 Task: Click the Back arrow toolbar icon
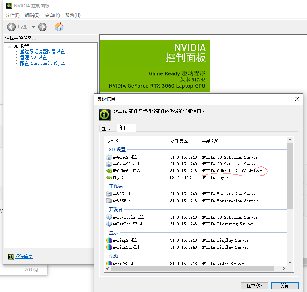(12, 27)
